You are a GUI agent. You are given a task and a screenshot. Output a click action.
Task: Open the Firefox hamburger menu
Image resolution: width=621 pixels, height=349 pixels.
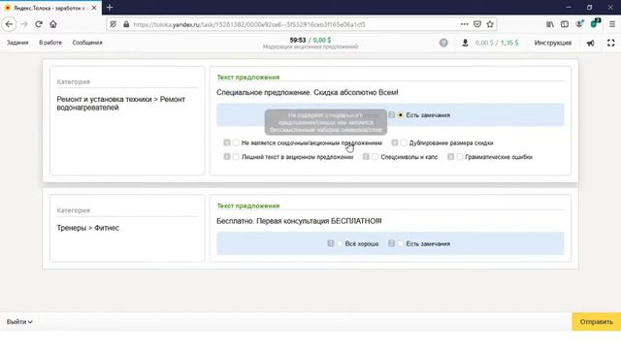(612, 24)
